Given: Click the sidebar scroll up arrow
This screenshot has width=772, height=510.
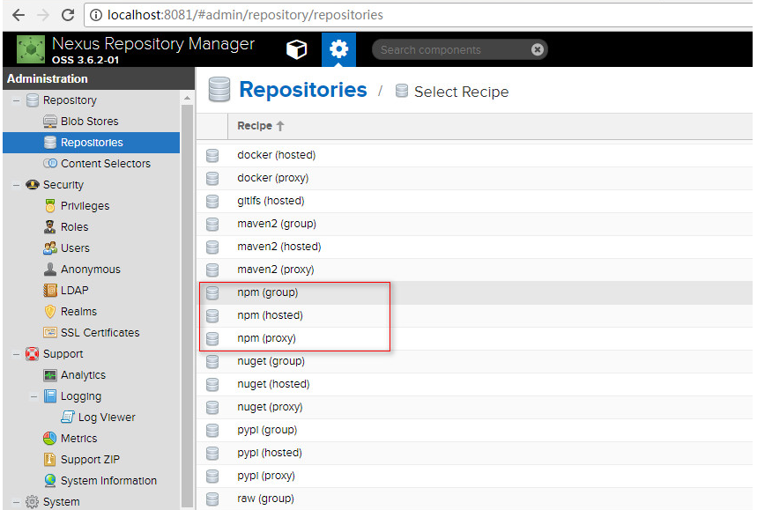Looking at the screenshot, I should point(187,99).
